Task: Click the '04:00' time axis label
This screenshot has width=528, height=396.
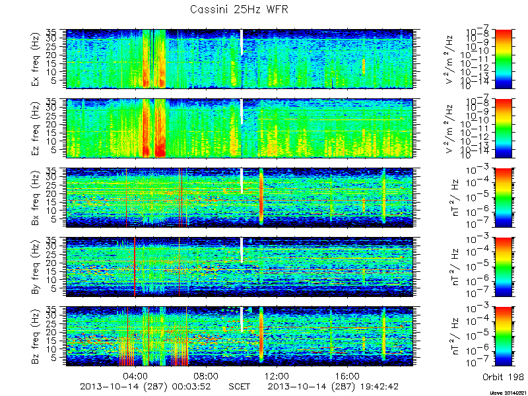Action: (x=135, y=376)
